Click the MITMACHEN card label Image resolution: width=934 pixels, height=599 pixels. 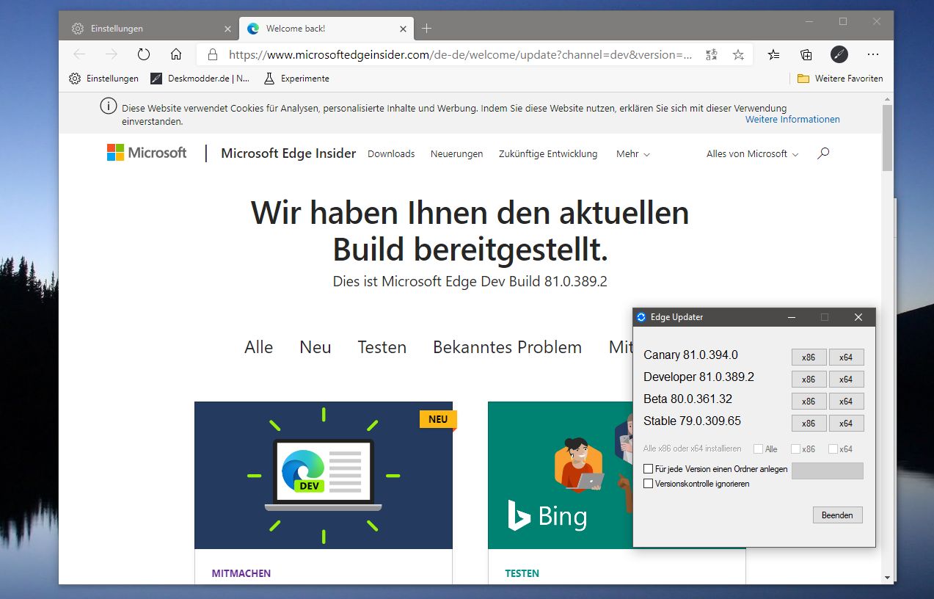coord(241,573)
